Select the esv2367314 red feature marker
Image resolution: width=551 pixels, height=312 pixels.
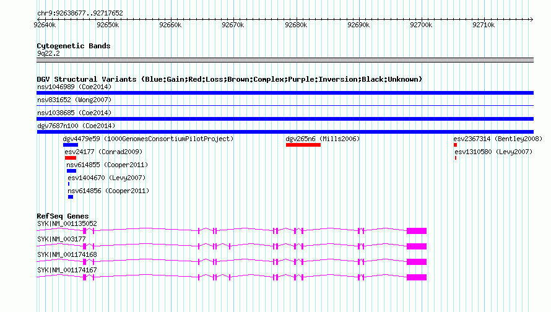point(456,145)
